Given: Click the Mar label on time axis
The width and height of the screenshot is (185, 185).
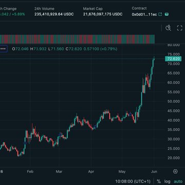Looking at the screenshot, I should 59,172.
